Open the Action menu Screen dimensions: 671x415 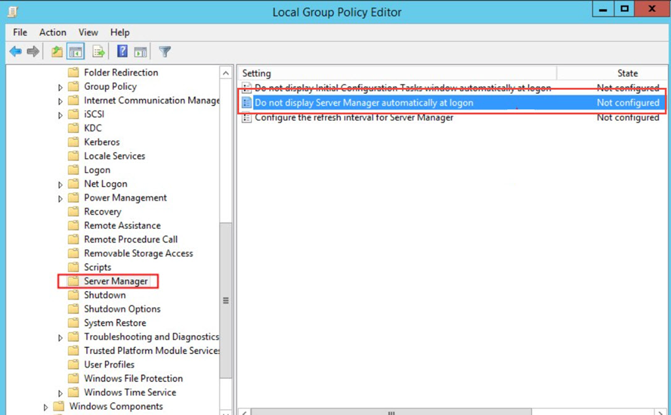pyautogui.click(x=52, y=32)
